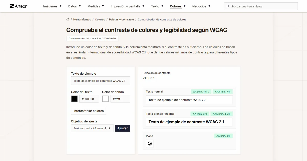Screen dimensions: 307x161
Task: Click the Última revisión del contenido date label
Action: [92, 39]
